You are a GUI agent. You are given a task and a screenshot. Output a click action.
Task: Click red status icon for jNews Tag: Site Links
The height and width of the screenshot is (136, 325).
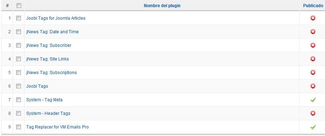click(313, 59)
